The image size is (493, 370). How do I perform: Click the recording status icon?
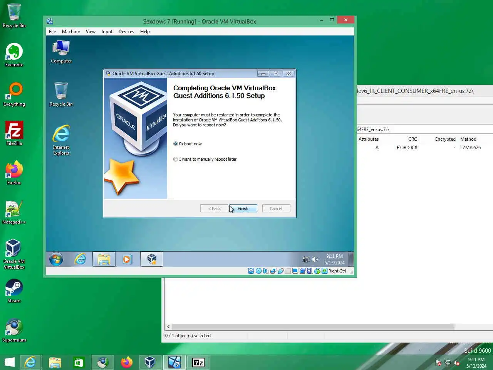point(302,271)
